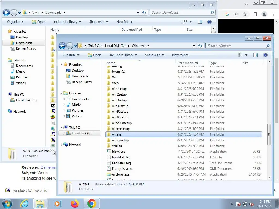Collapse Libraries in front window sidebar
This screenshot has height=209, width=279.
pos(62,93)
